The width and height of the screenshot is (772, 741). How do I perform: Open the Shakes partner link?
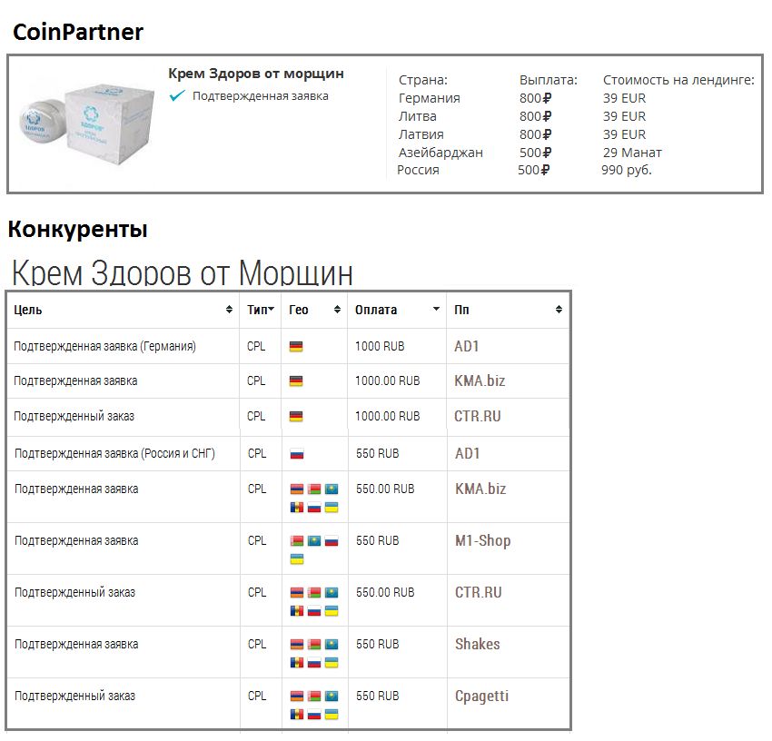[x=477, y=644]
